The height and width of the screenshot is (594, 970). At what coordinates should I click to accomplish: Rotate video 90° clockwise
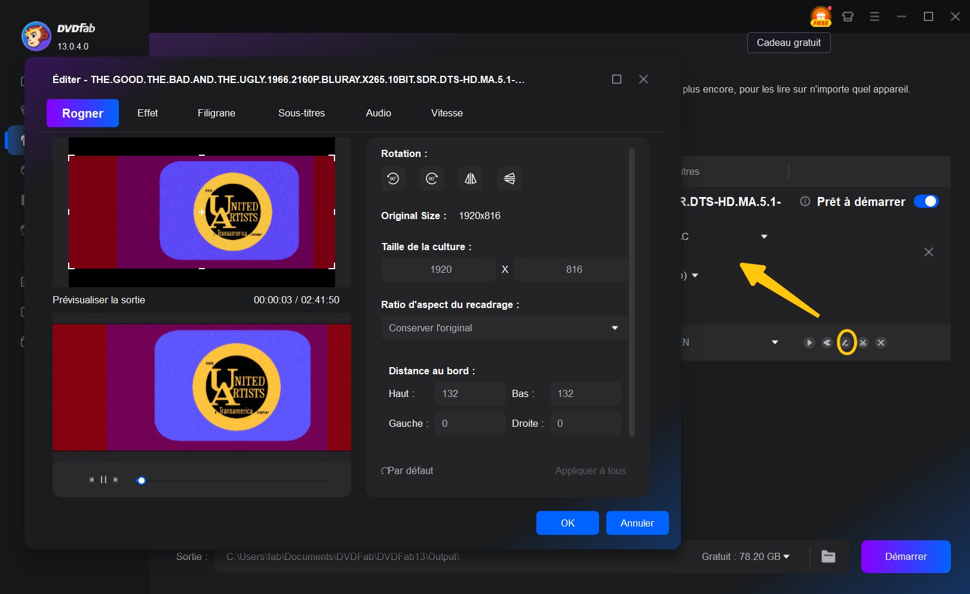click(432, 178)
